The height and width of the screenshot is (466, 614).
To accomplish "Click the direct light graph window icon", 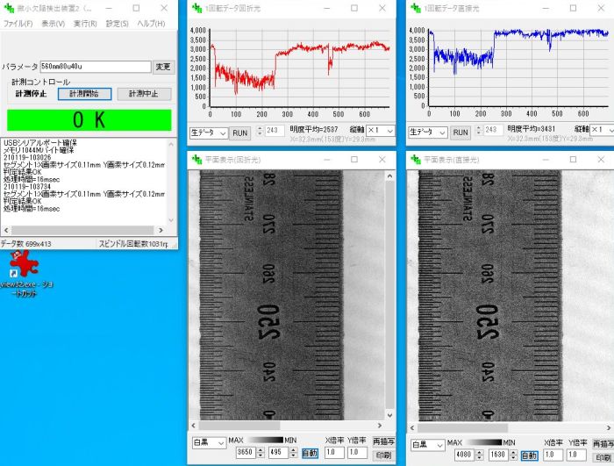I will 417,8.
